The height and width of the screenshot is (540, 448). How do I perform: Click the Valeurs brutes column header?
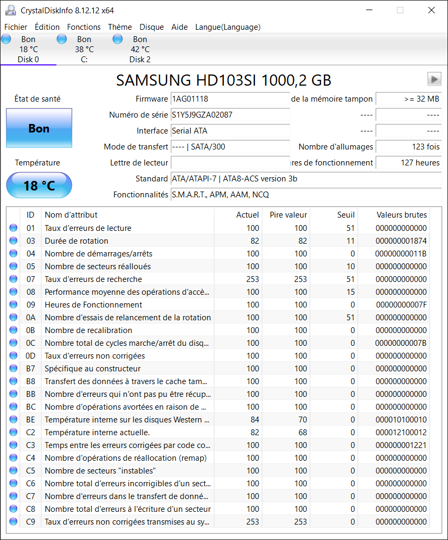tap(394, 214)
